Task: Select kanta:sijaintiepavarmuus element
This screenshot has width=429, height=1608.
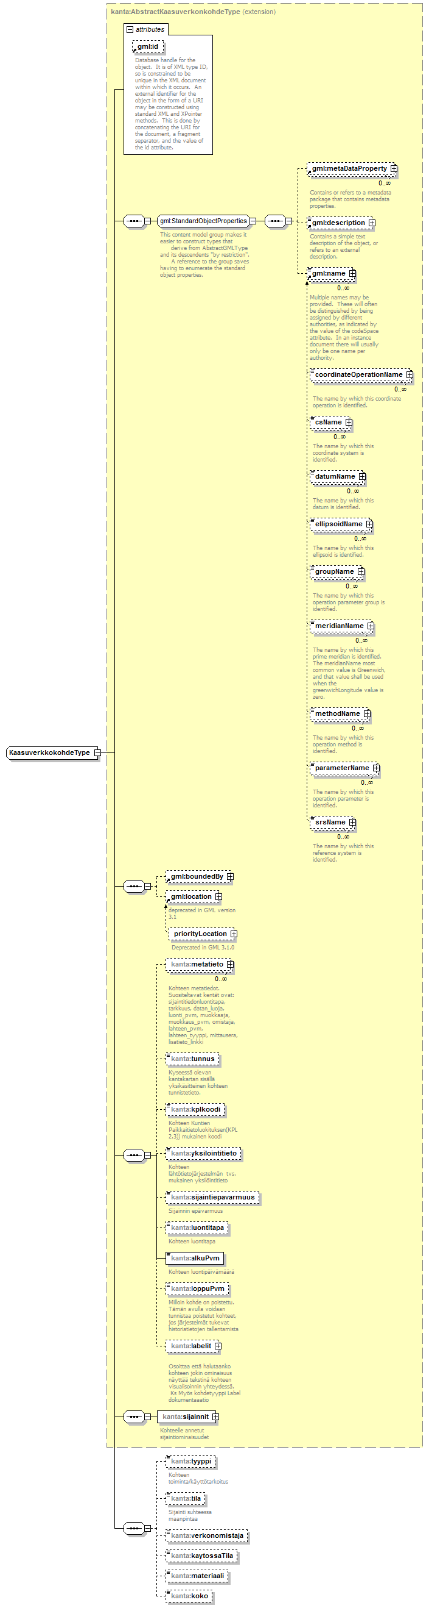Action: tap(212, 1197)
